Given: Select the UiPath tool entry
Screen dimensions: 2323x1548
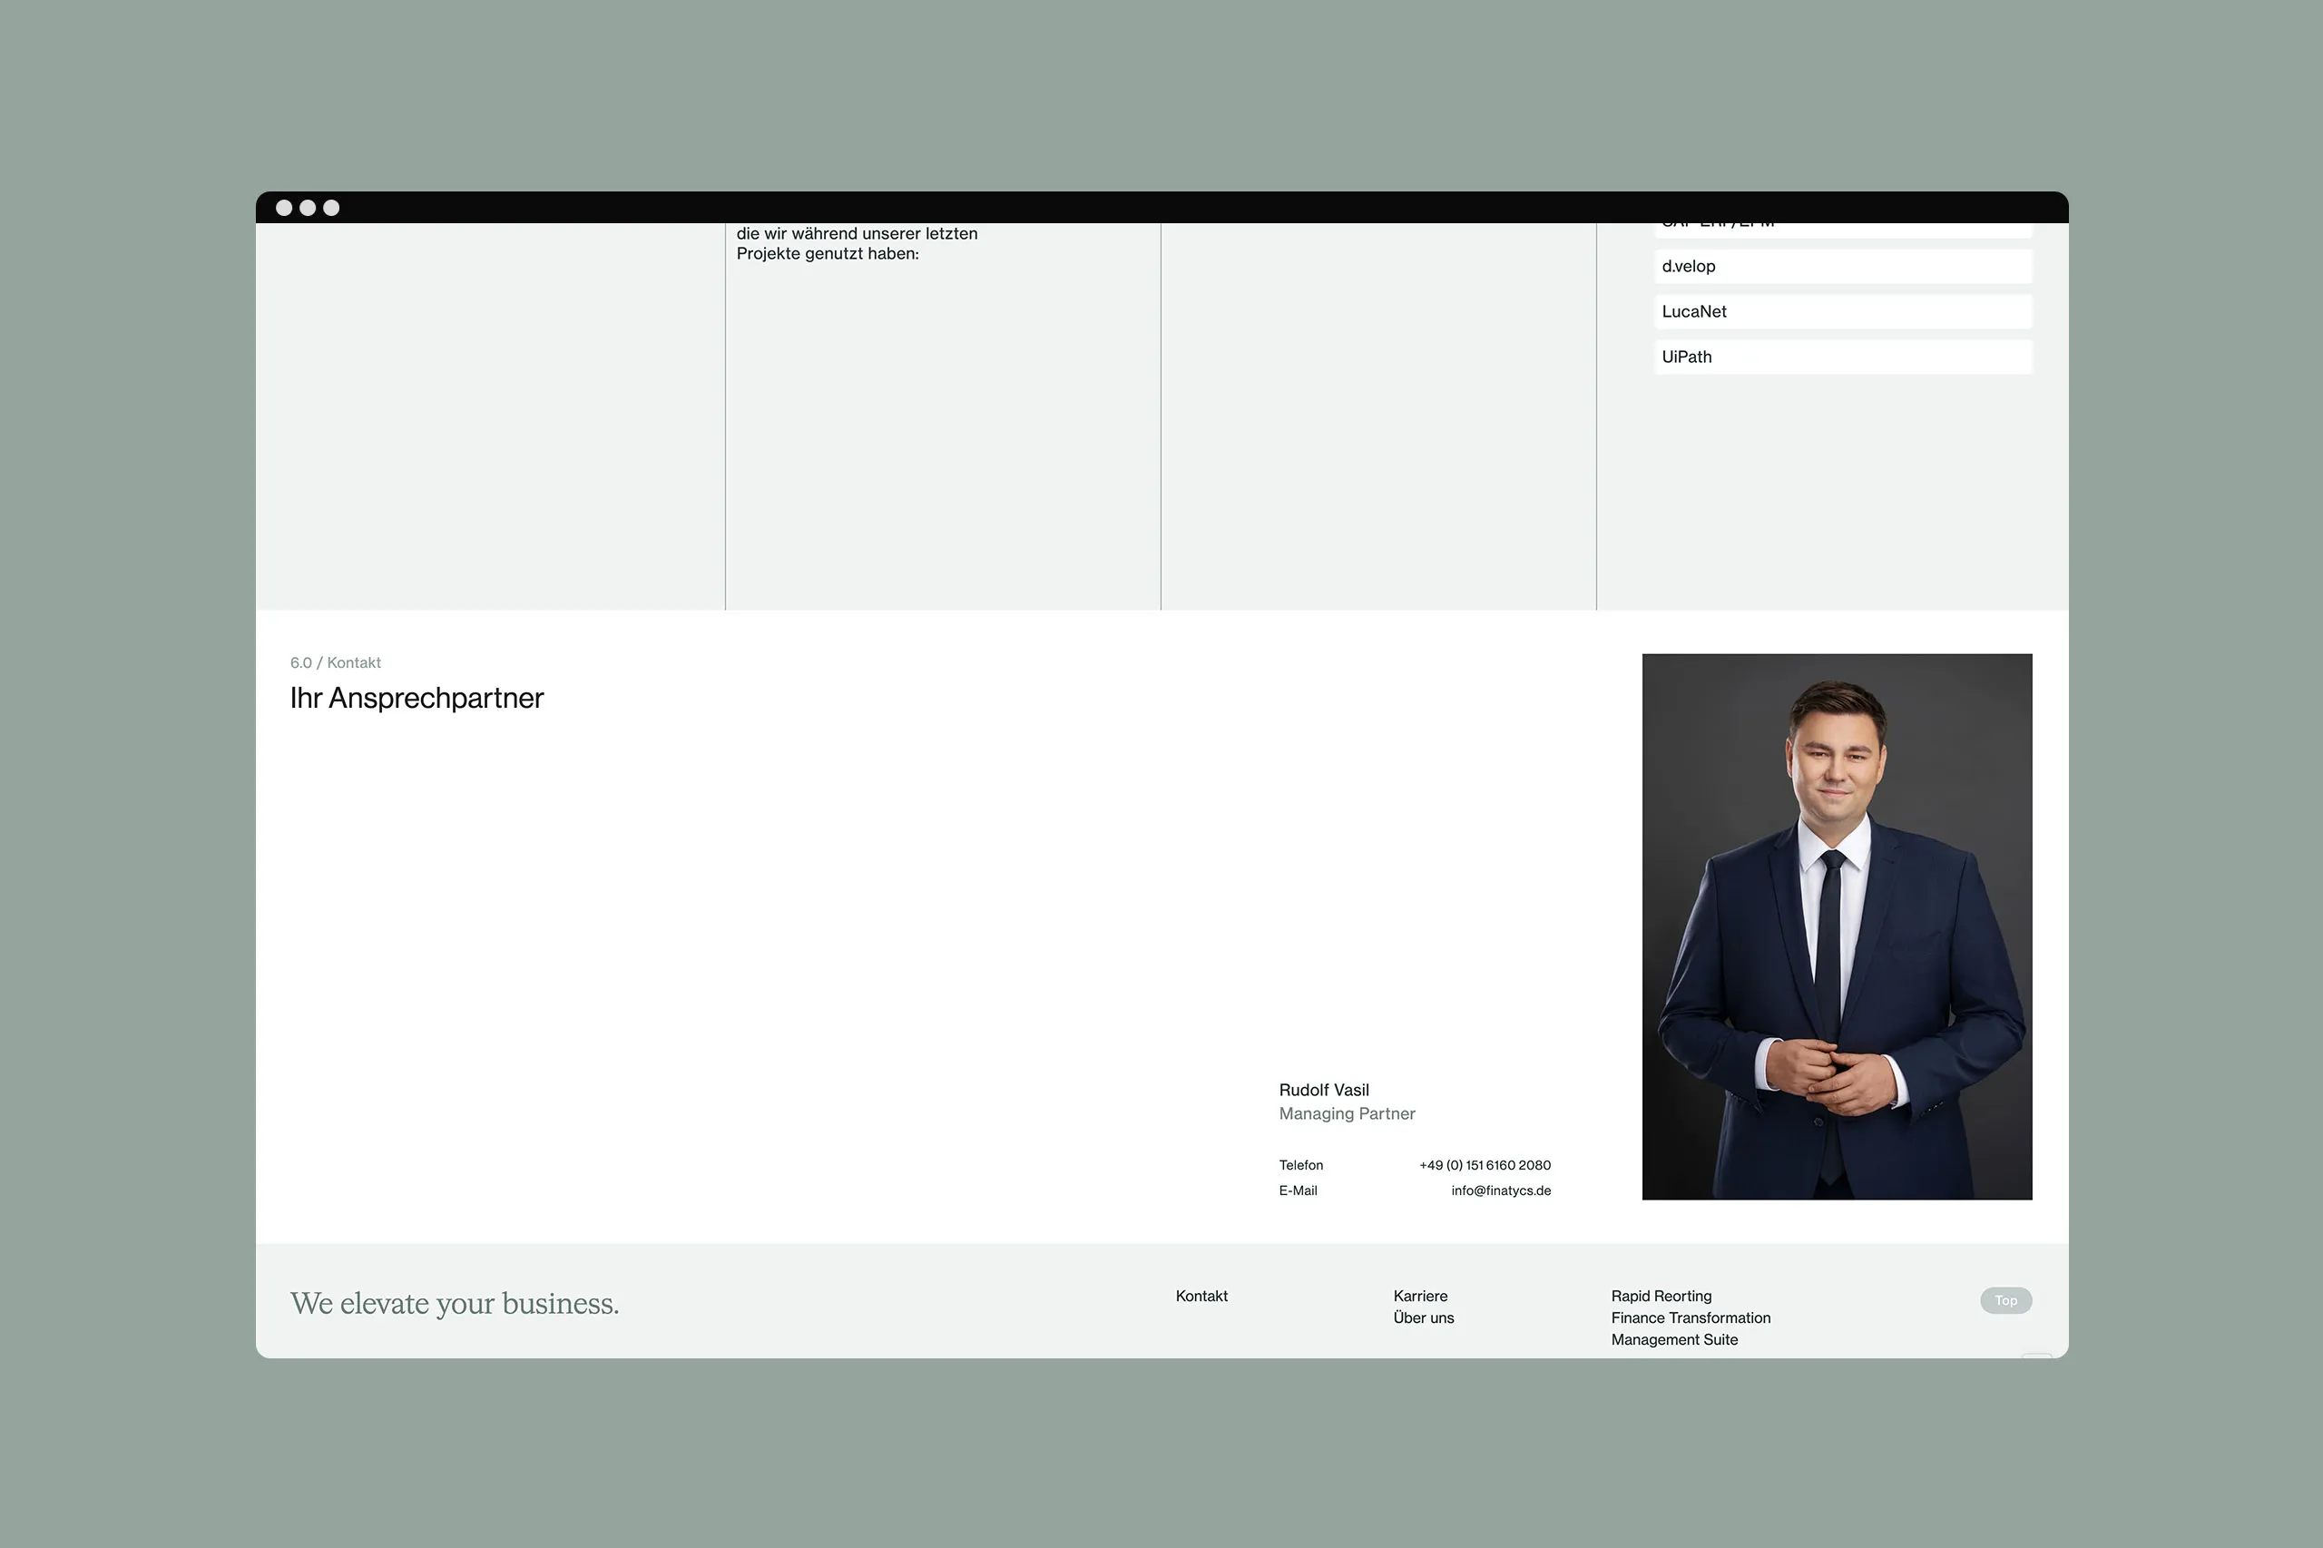Looking at the screenshot, I should click(1842, 358).
